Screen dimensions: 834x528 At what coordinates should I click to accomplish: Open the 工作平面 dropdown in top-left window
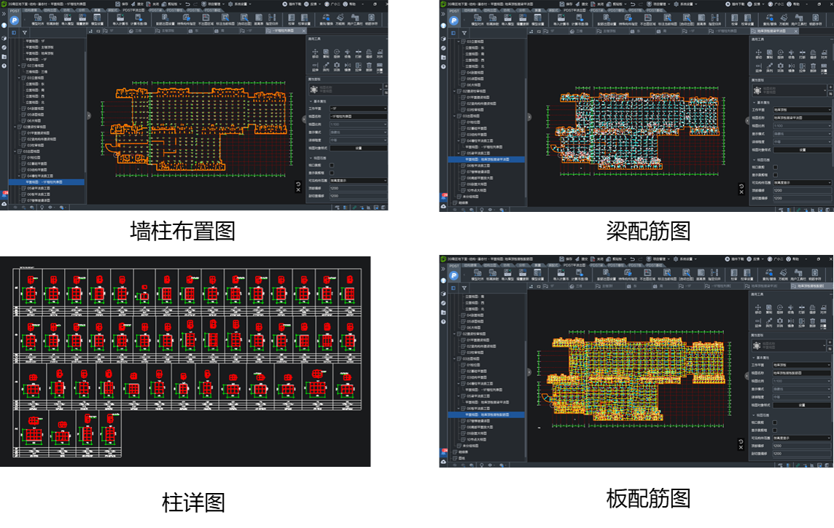[x=359, y=108]
